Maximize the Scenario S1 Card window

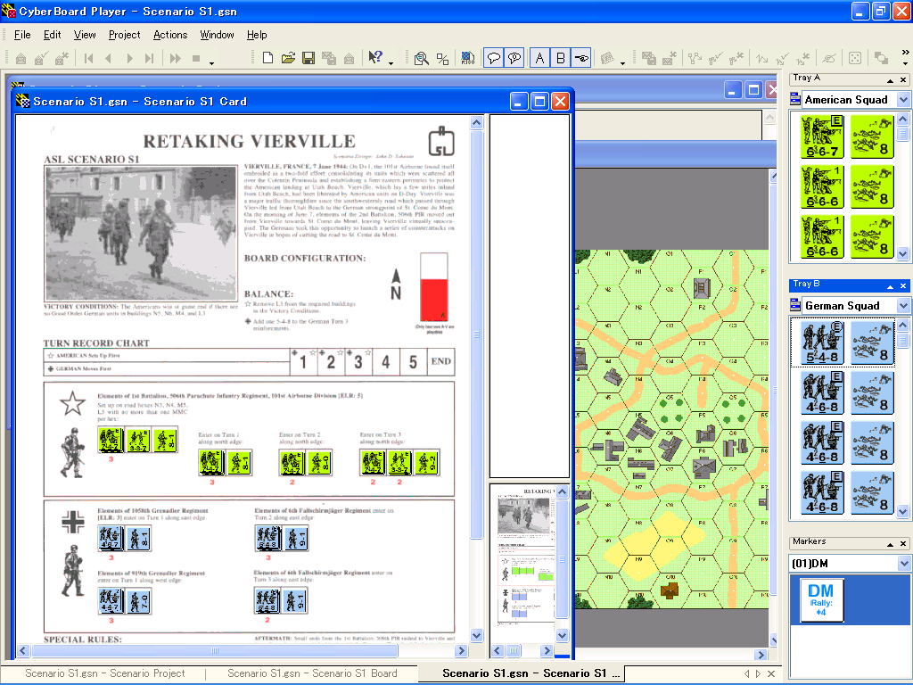(x=539, y=102)
